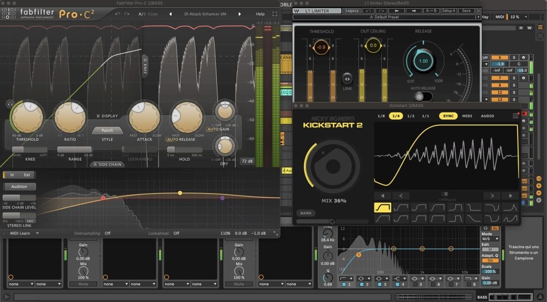Select the first (highlighted) Kickstart curve shape

(x=382, y=208)
